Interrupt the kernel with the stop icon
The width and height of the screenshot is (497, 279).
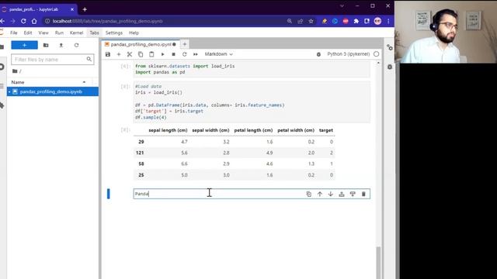[173, 54]
